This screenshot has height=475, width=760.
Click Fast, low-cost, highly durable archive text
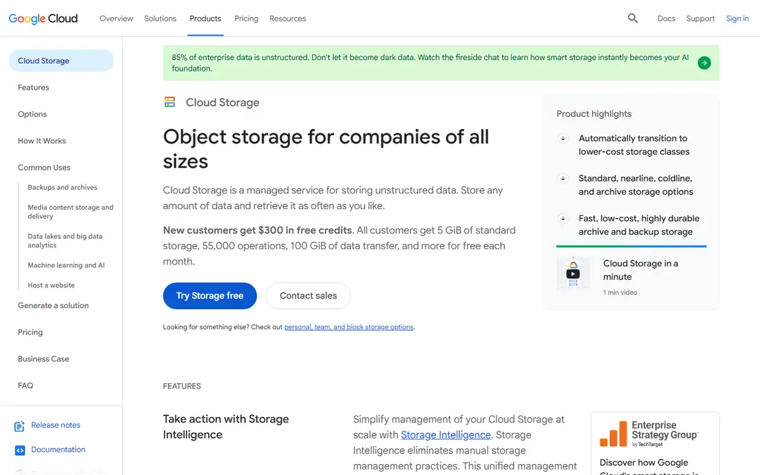(x=639, y=225)
